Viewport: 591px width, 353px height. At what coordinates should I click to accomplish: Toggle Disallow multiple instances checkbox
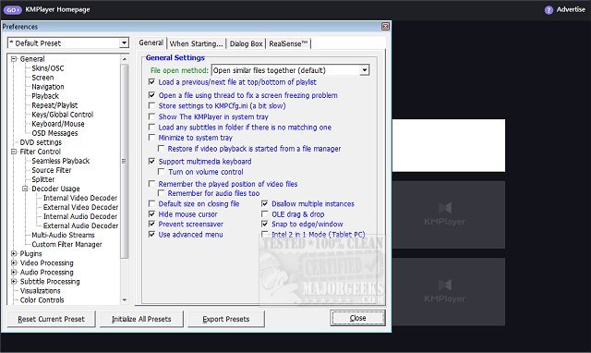(x=265, y=203)
